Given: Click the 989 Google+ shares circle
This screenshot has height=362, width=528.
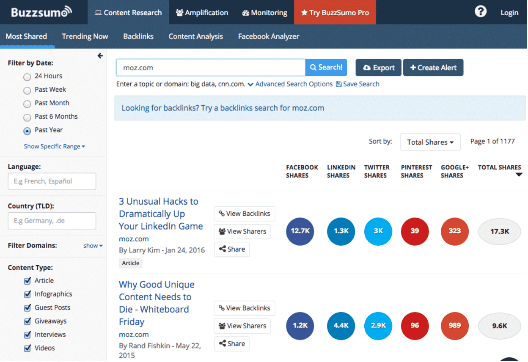Looking at the screenshot, I should (455, 326).
